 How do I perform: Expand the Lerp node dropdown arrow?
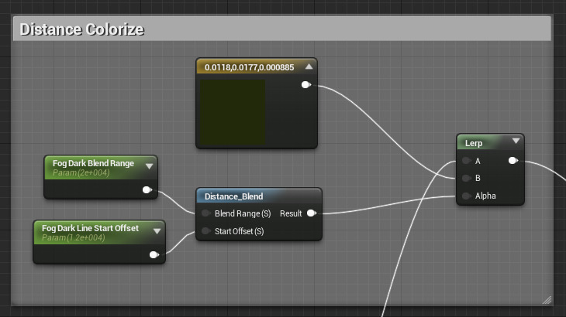(516, 142)
